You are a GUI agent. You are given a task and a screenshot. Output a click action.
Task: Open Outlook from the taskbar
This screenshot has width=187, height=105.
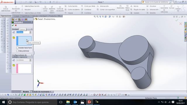click(x=75, y=102)
